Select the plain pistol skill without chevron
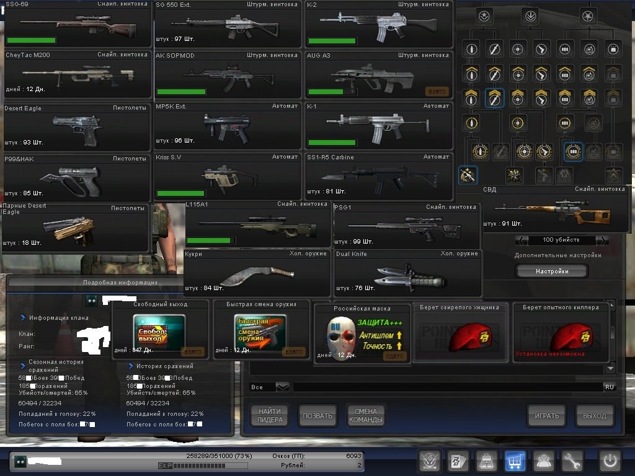Image resolution: width=635 pixels, height=476 pixels. pos(541,50)
